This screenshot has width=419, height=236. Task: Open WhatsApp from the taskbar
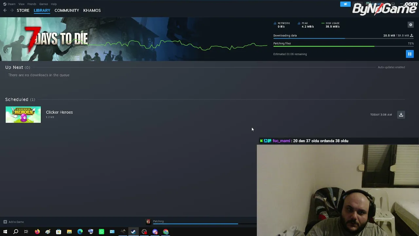[101, 232]
